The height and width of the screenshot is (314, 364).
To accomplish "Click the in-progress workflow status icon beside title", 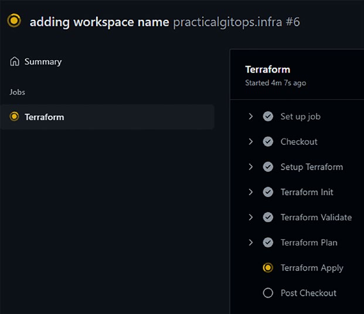I will tap(14, 20).
